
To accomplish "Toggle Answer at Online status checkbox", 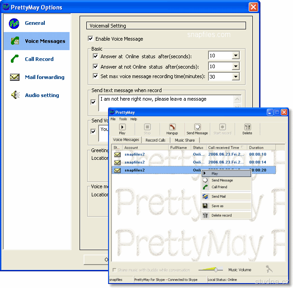I will [95, 56].
